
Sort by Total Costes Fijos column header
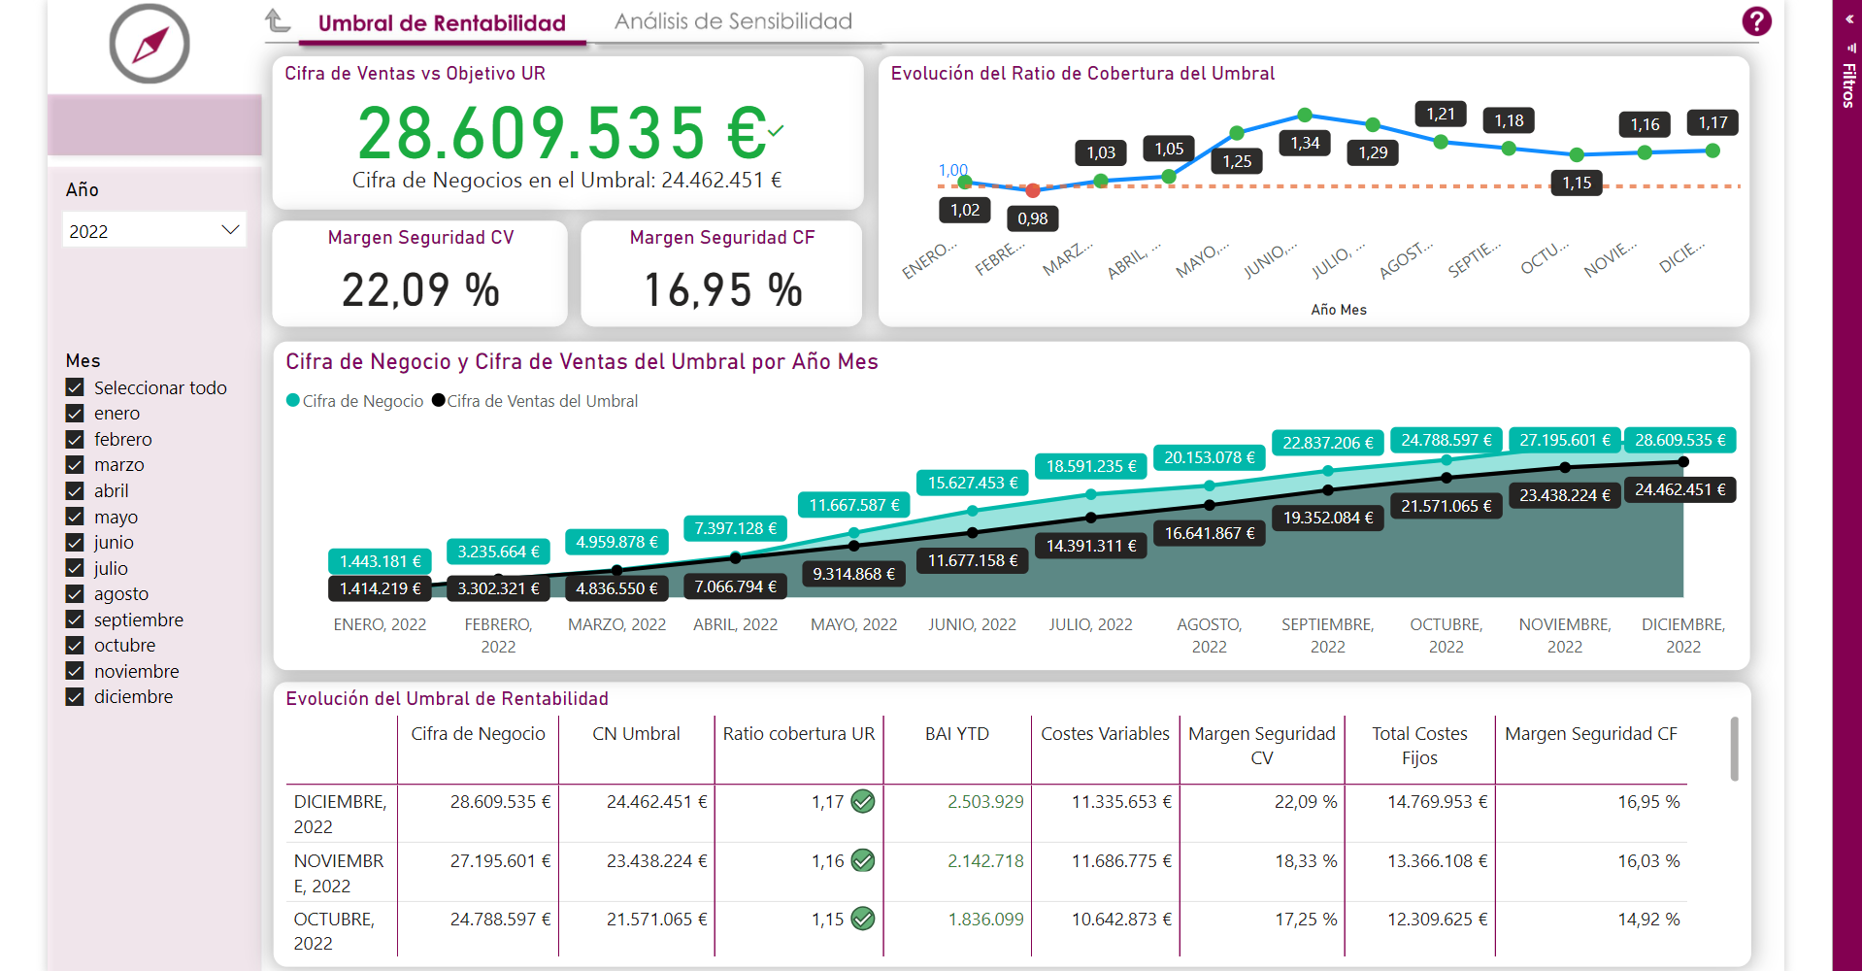(1419, 746)
